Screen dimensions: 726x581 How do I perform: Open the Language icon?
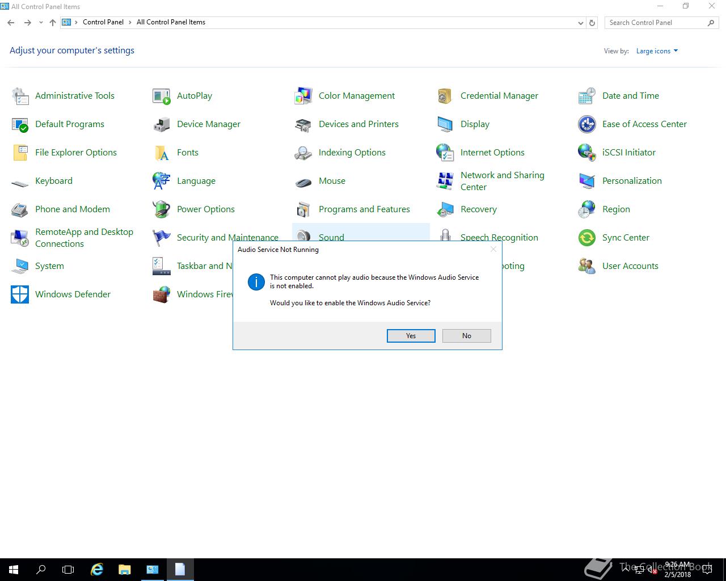pyautogui.click(x=162, y=181)
